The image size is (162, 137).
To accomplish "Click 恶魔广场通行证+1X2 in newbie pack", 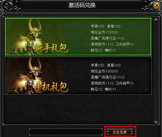I will pos(108,38).
